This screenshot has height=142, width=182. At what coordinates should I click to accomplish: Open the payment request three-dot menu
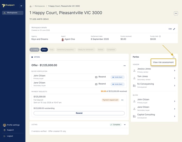pos(122,100)
